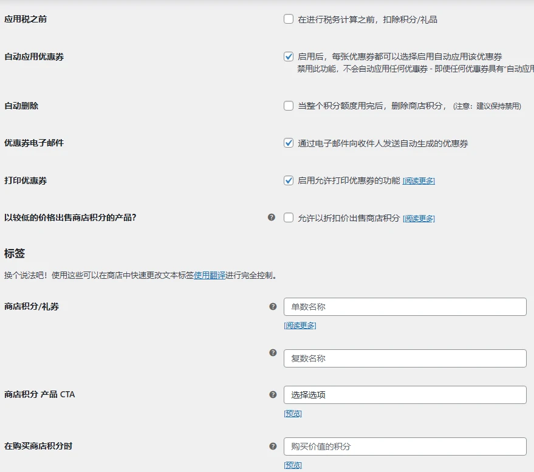取消勾选"自动应用优惠券"启用选项
The width and height of the screenshot is (534, 472).
[289, 57]
